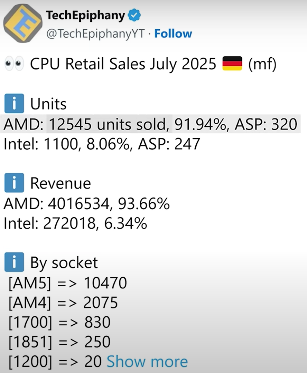Click the Intel revenue 272018 line

coord(75,223)
